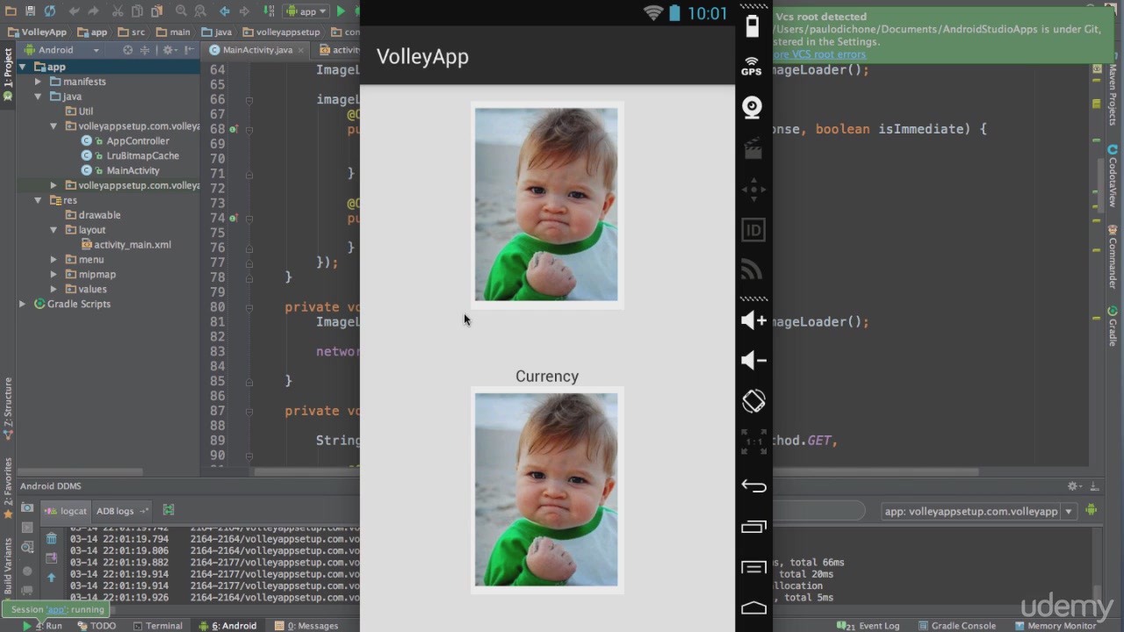Image resolution: width=1124 pixels, height=632 pixels.
Task: Click the Copy icon in toolbar
Action: pos(137,11)
